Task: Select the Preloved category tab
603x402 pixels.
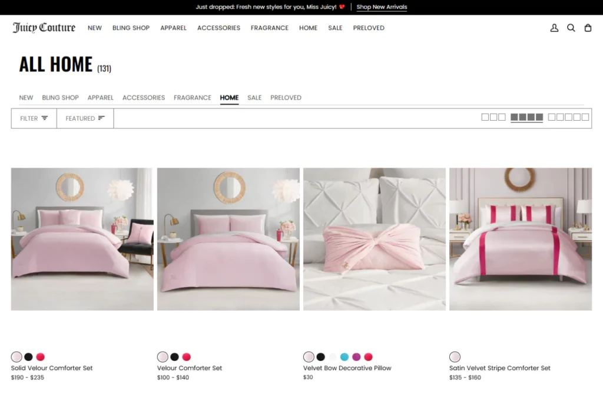Action: point(286,98)
